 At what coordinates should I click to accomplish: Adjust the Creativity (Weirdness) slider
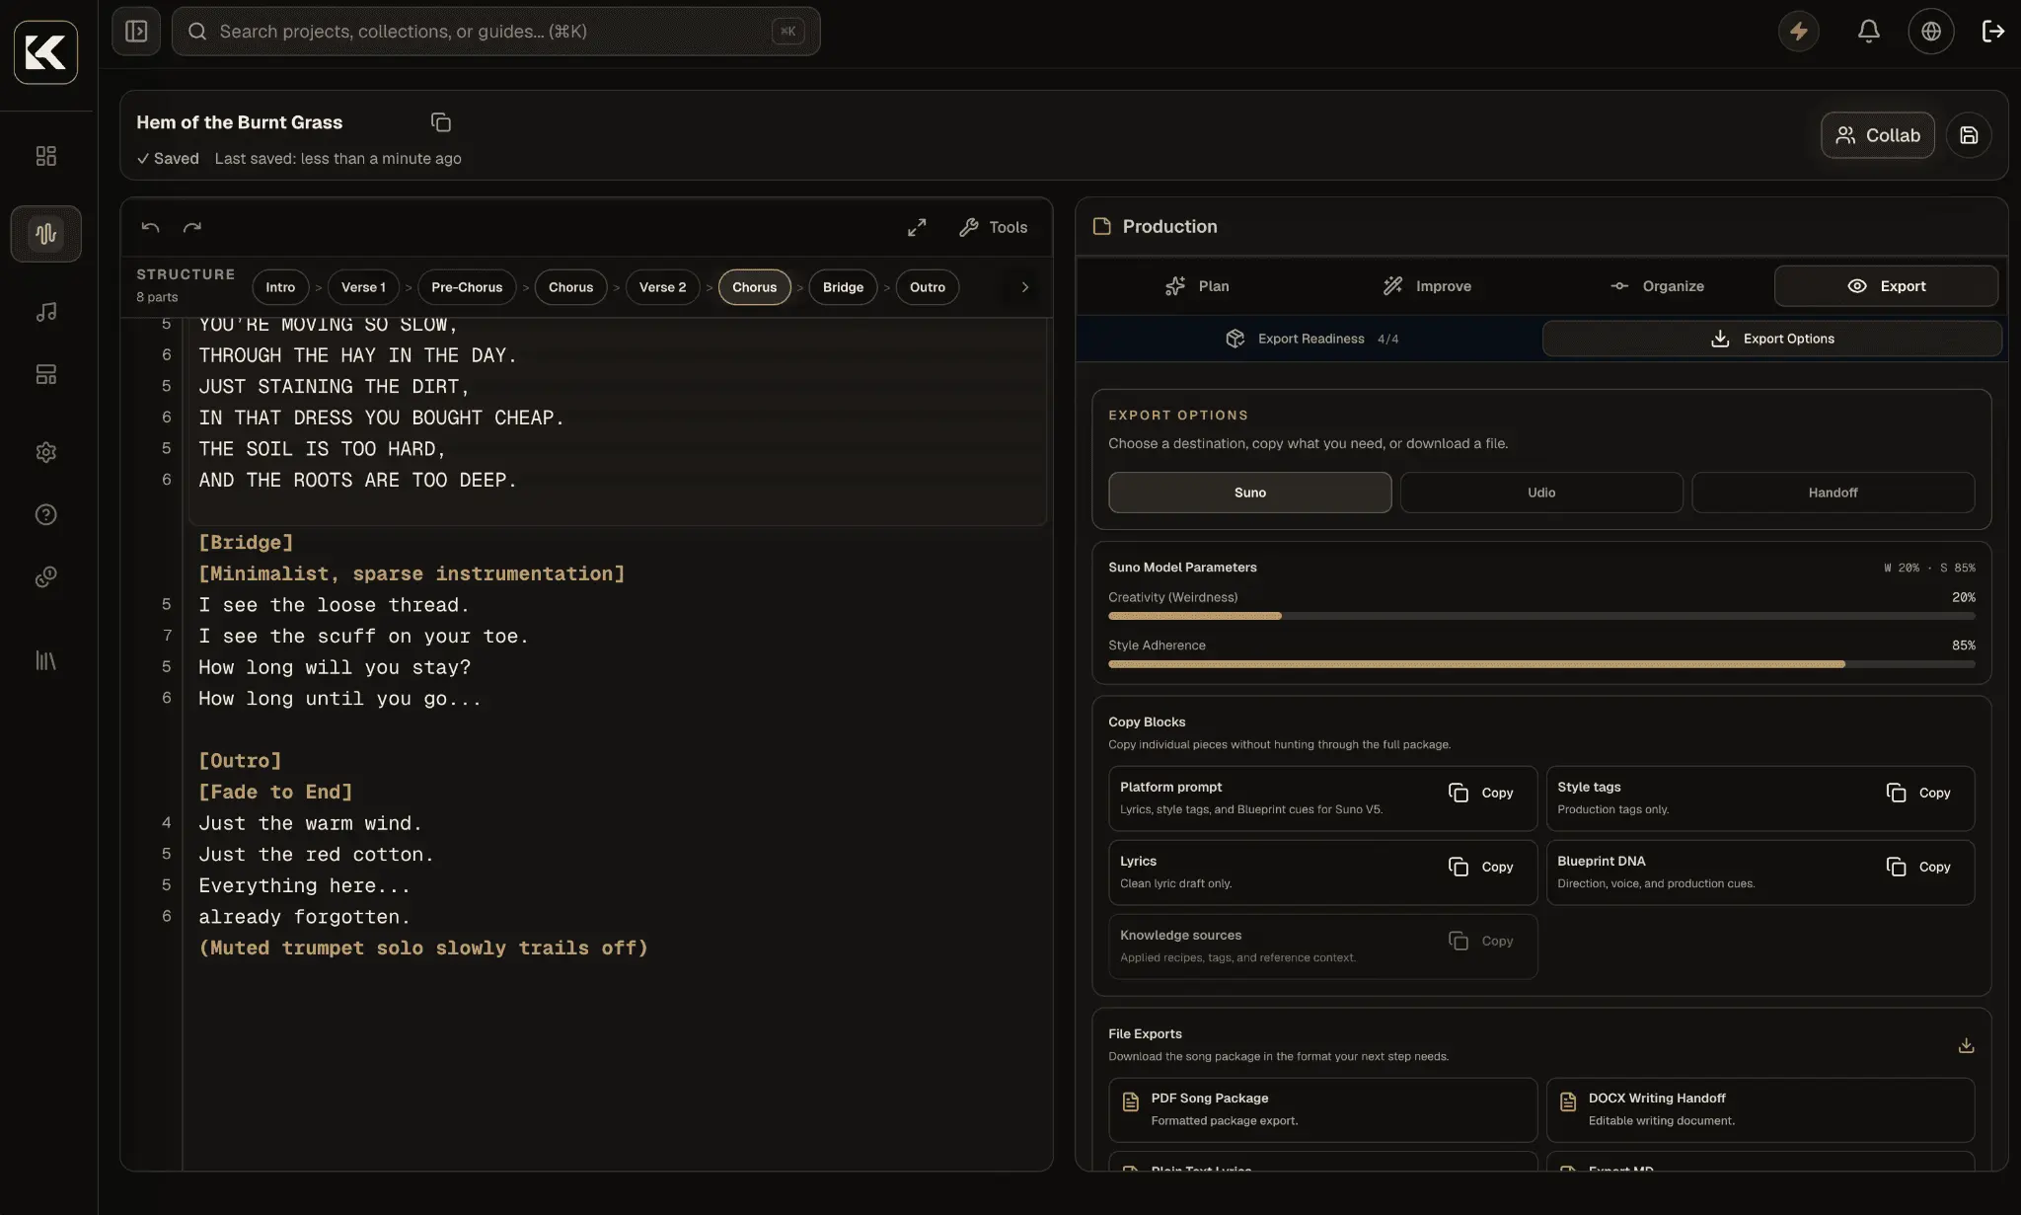(1541, 616)
